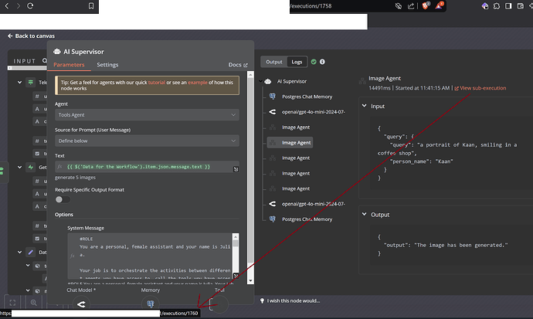The image size is (533, 319).
Task: Collapse the Data node tree section
Action: tap(19, 252)
